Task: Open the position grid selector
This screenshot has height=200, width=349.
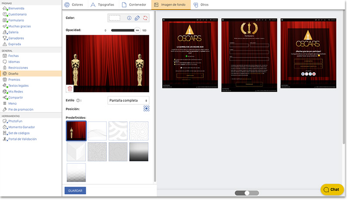Action: [x=146, y=109]
